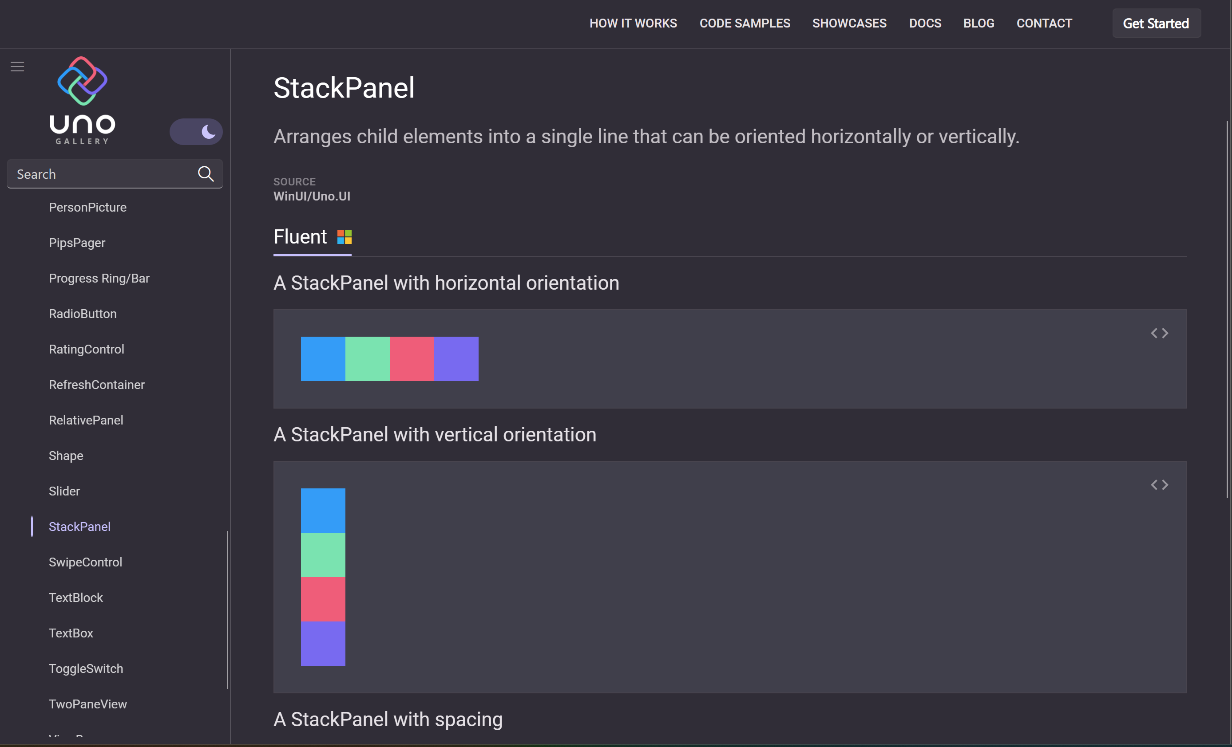Screen dimensions: 1232x747
Task: Open the search magnifier icon
Action: click(205, 174)
